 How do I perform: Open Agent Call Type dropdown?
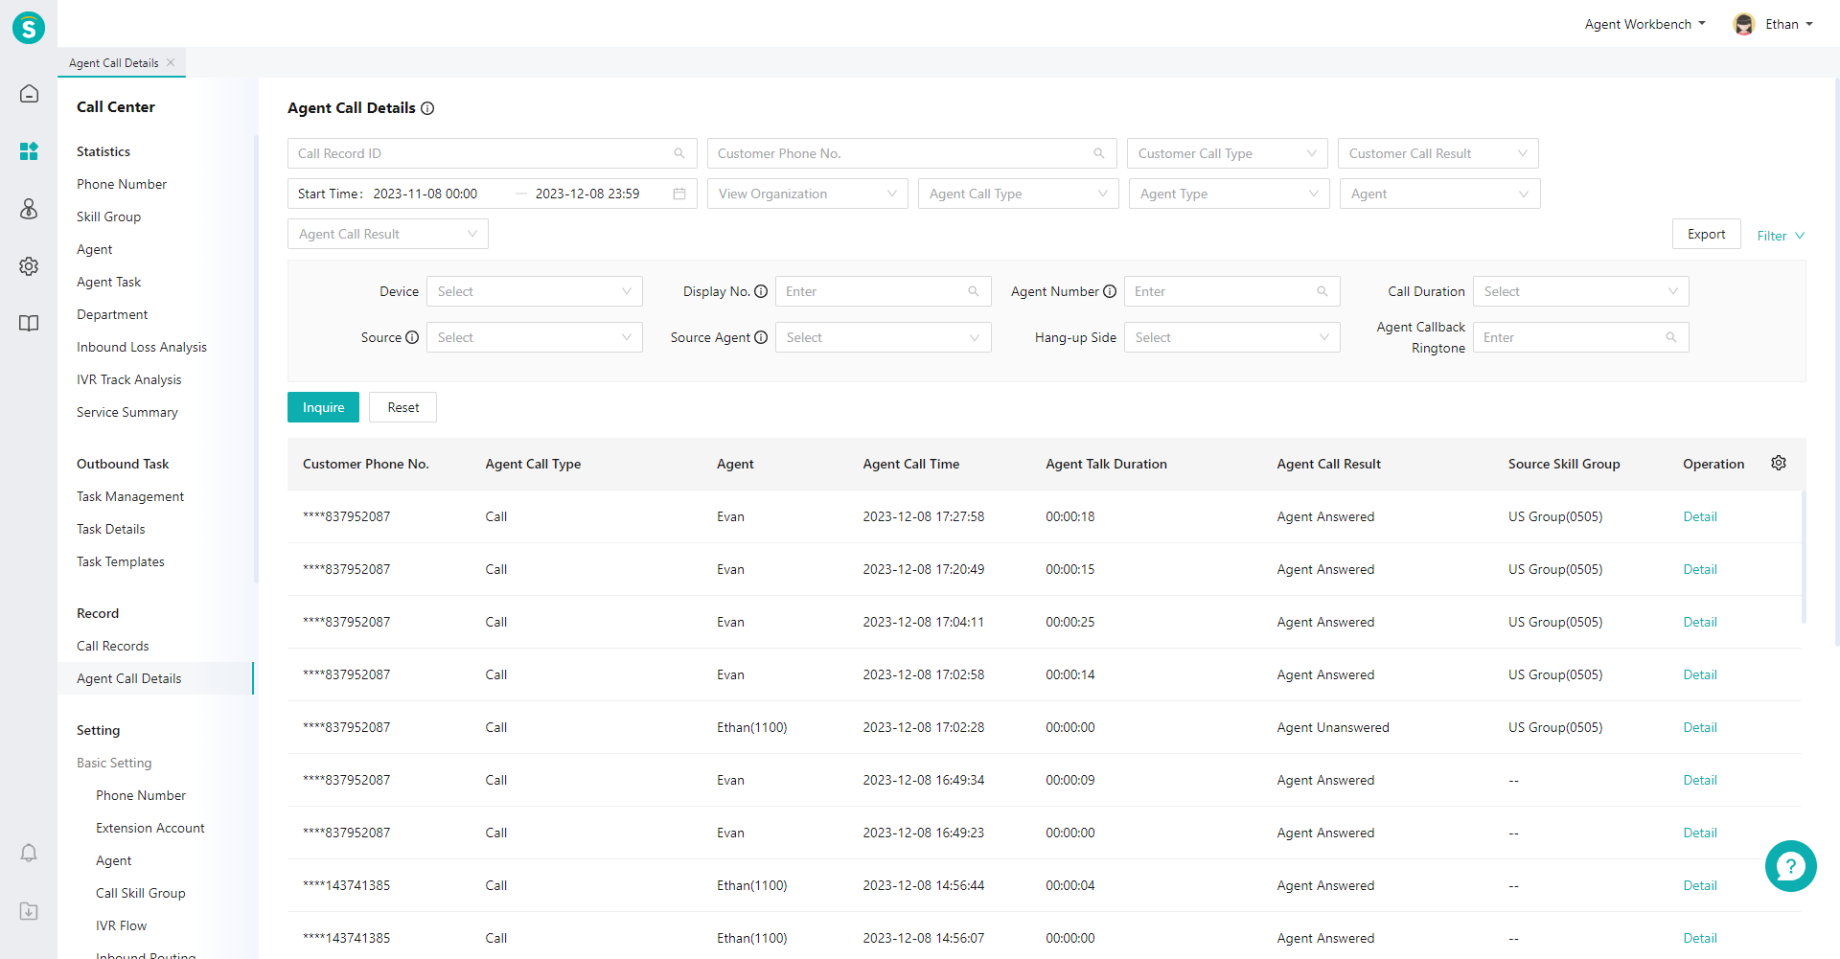pos(1019,194)
